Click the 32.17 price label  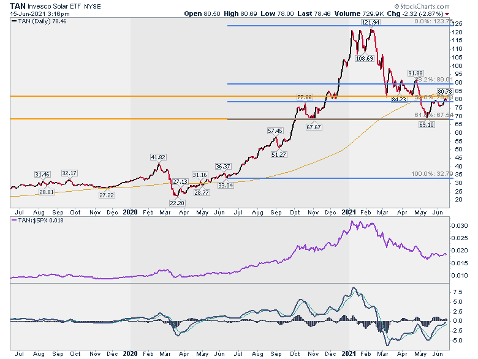pos(69,173)
